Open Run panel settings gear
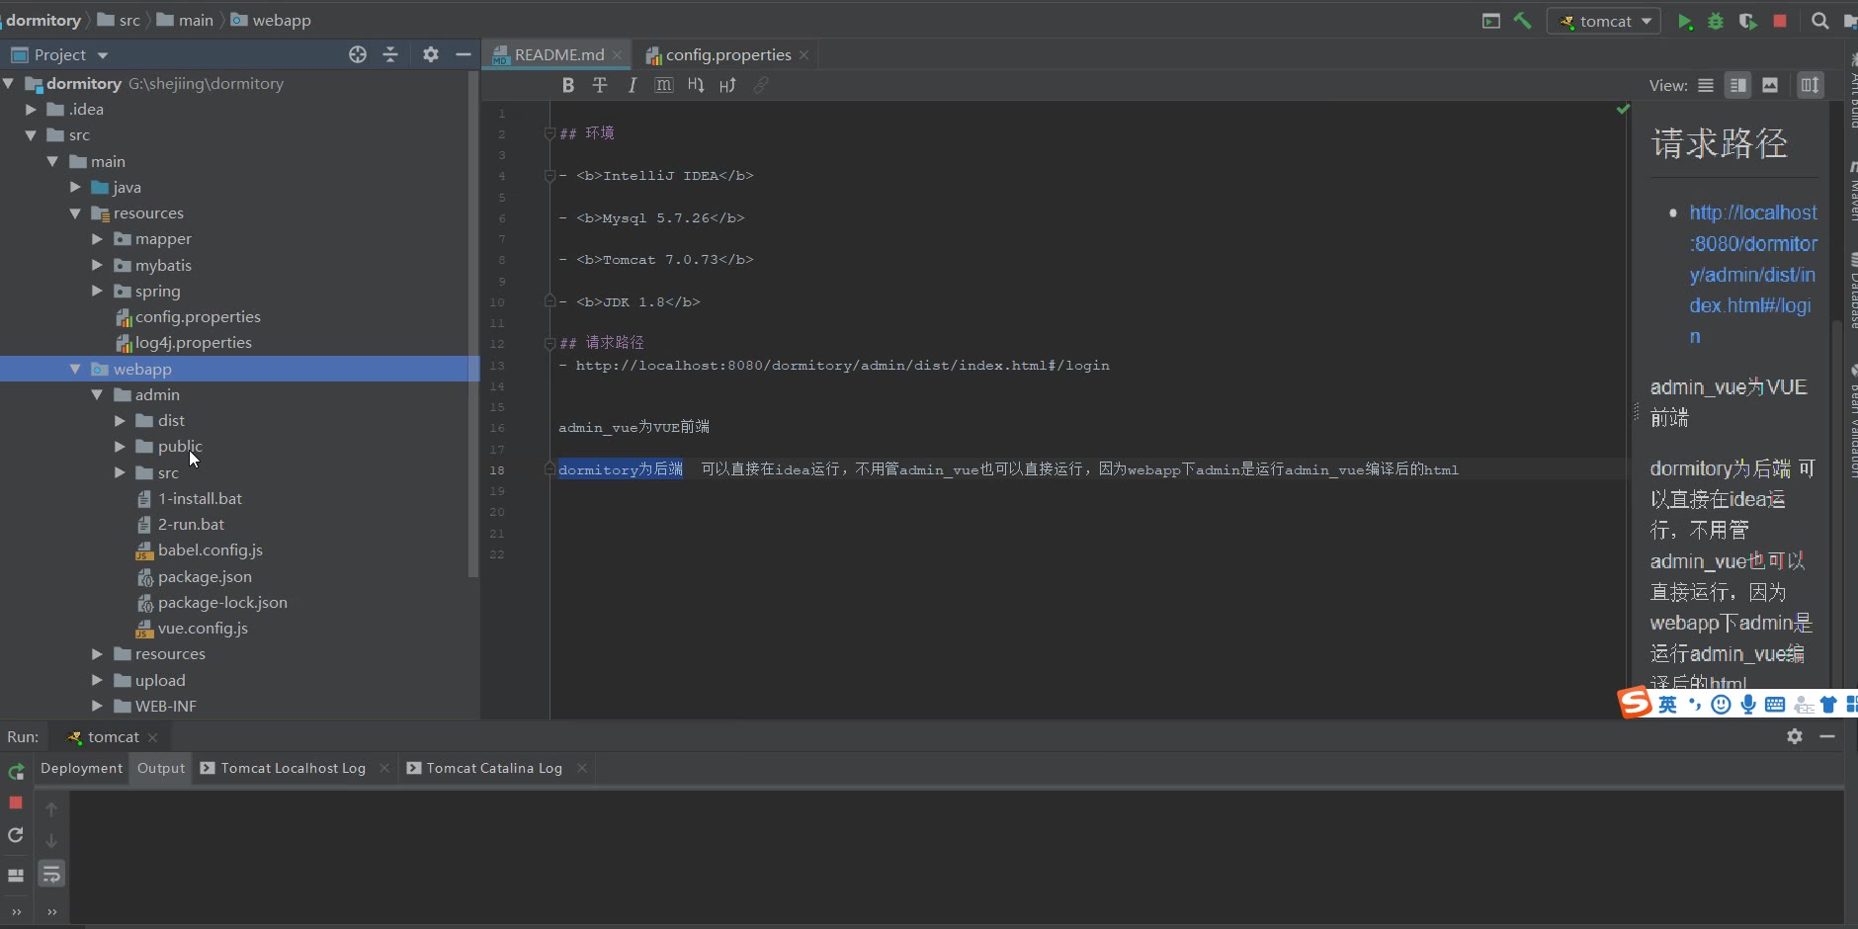The image size is (1858, 929). point(1795,736)
